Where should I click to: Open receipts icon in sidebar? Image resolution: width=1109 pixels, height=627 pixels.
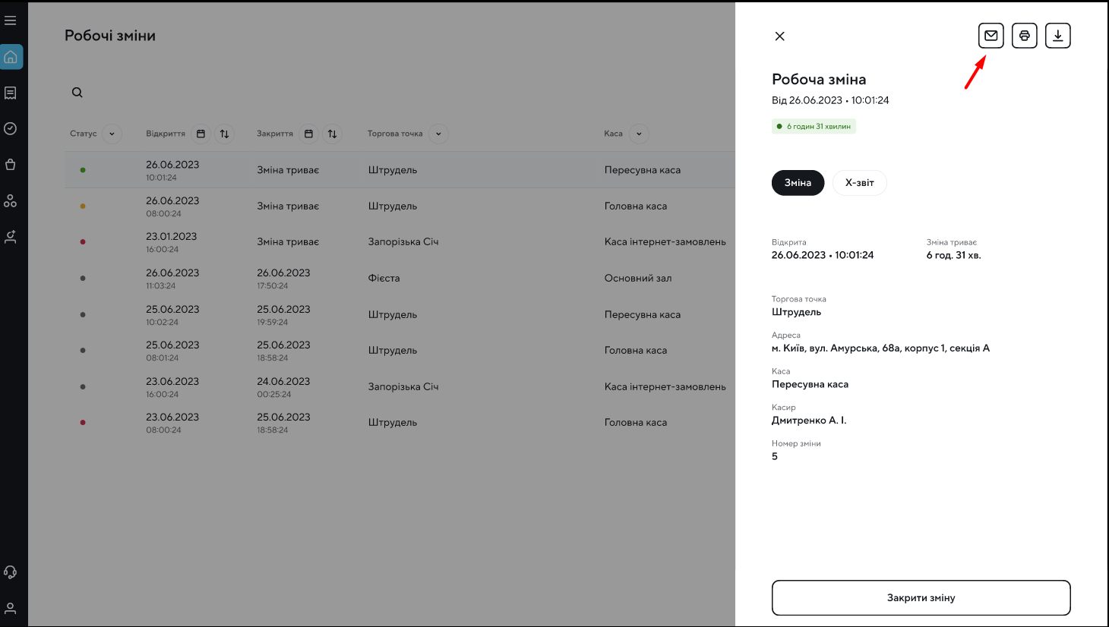point(11,93)
